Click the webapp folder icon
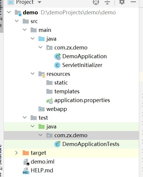 (x=42, y=109)
